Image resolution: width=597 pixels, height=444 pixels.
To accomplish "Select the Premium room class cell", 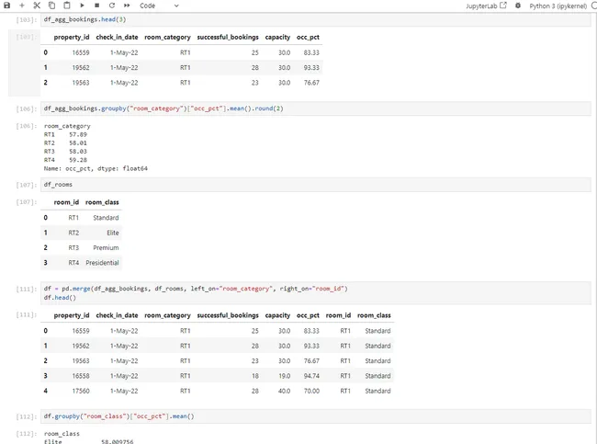I will [x=106, y=247].
